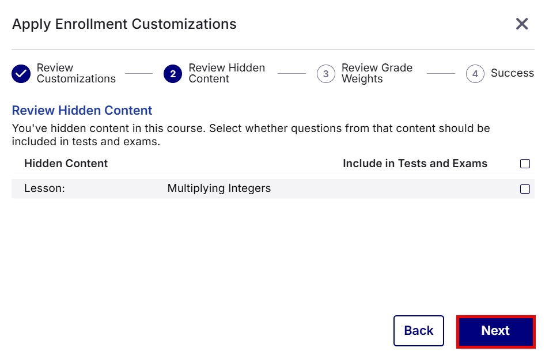Image resolution: width=549 pixels, height=355 pixels.
Task: Select the step 3 circle icon
Action: tap(326, 74)
